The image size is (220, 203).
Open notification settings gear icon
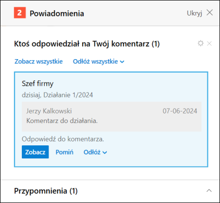pyautogui.click(x=201, y=44)
